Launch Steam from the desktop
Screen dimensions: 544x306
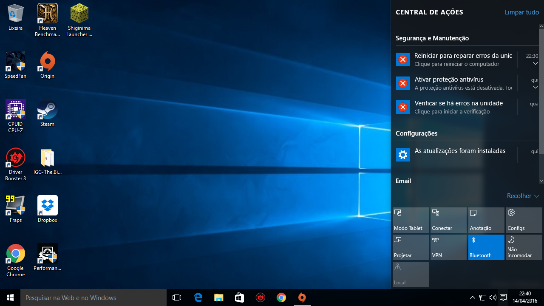point(48,113)
